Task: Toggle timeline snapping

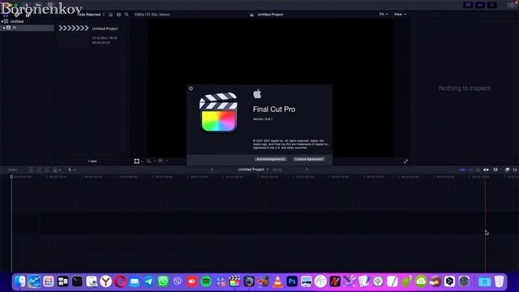Action: pos(486,170)
